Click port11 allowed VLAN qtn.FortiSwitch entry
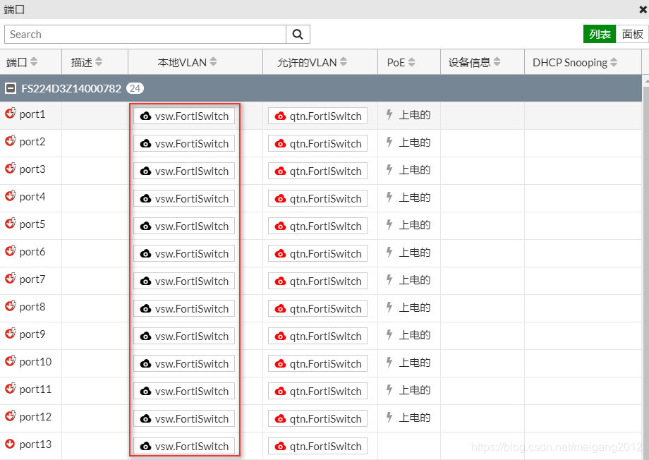Screen dimensions: 649x460 (x=317, y=392)
